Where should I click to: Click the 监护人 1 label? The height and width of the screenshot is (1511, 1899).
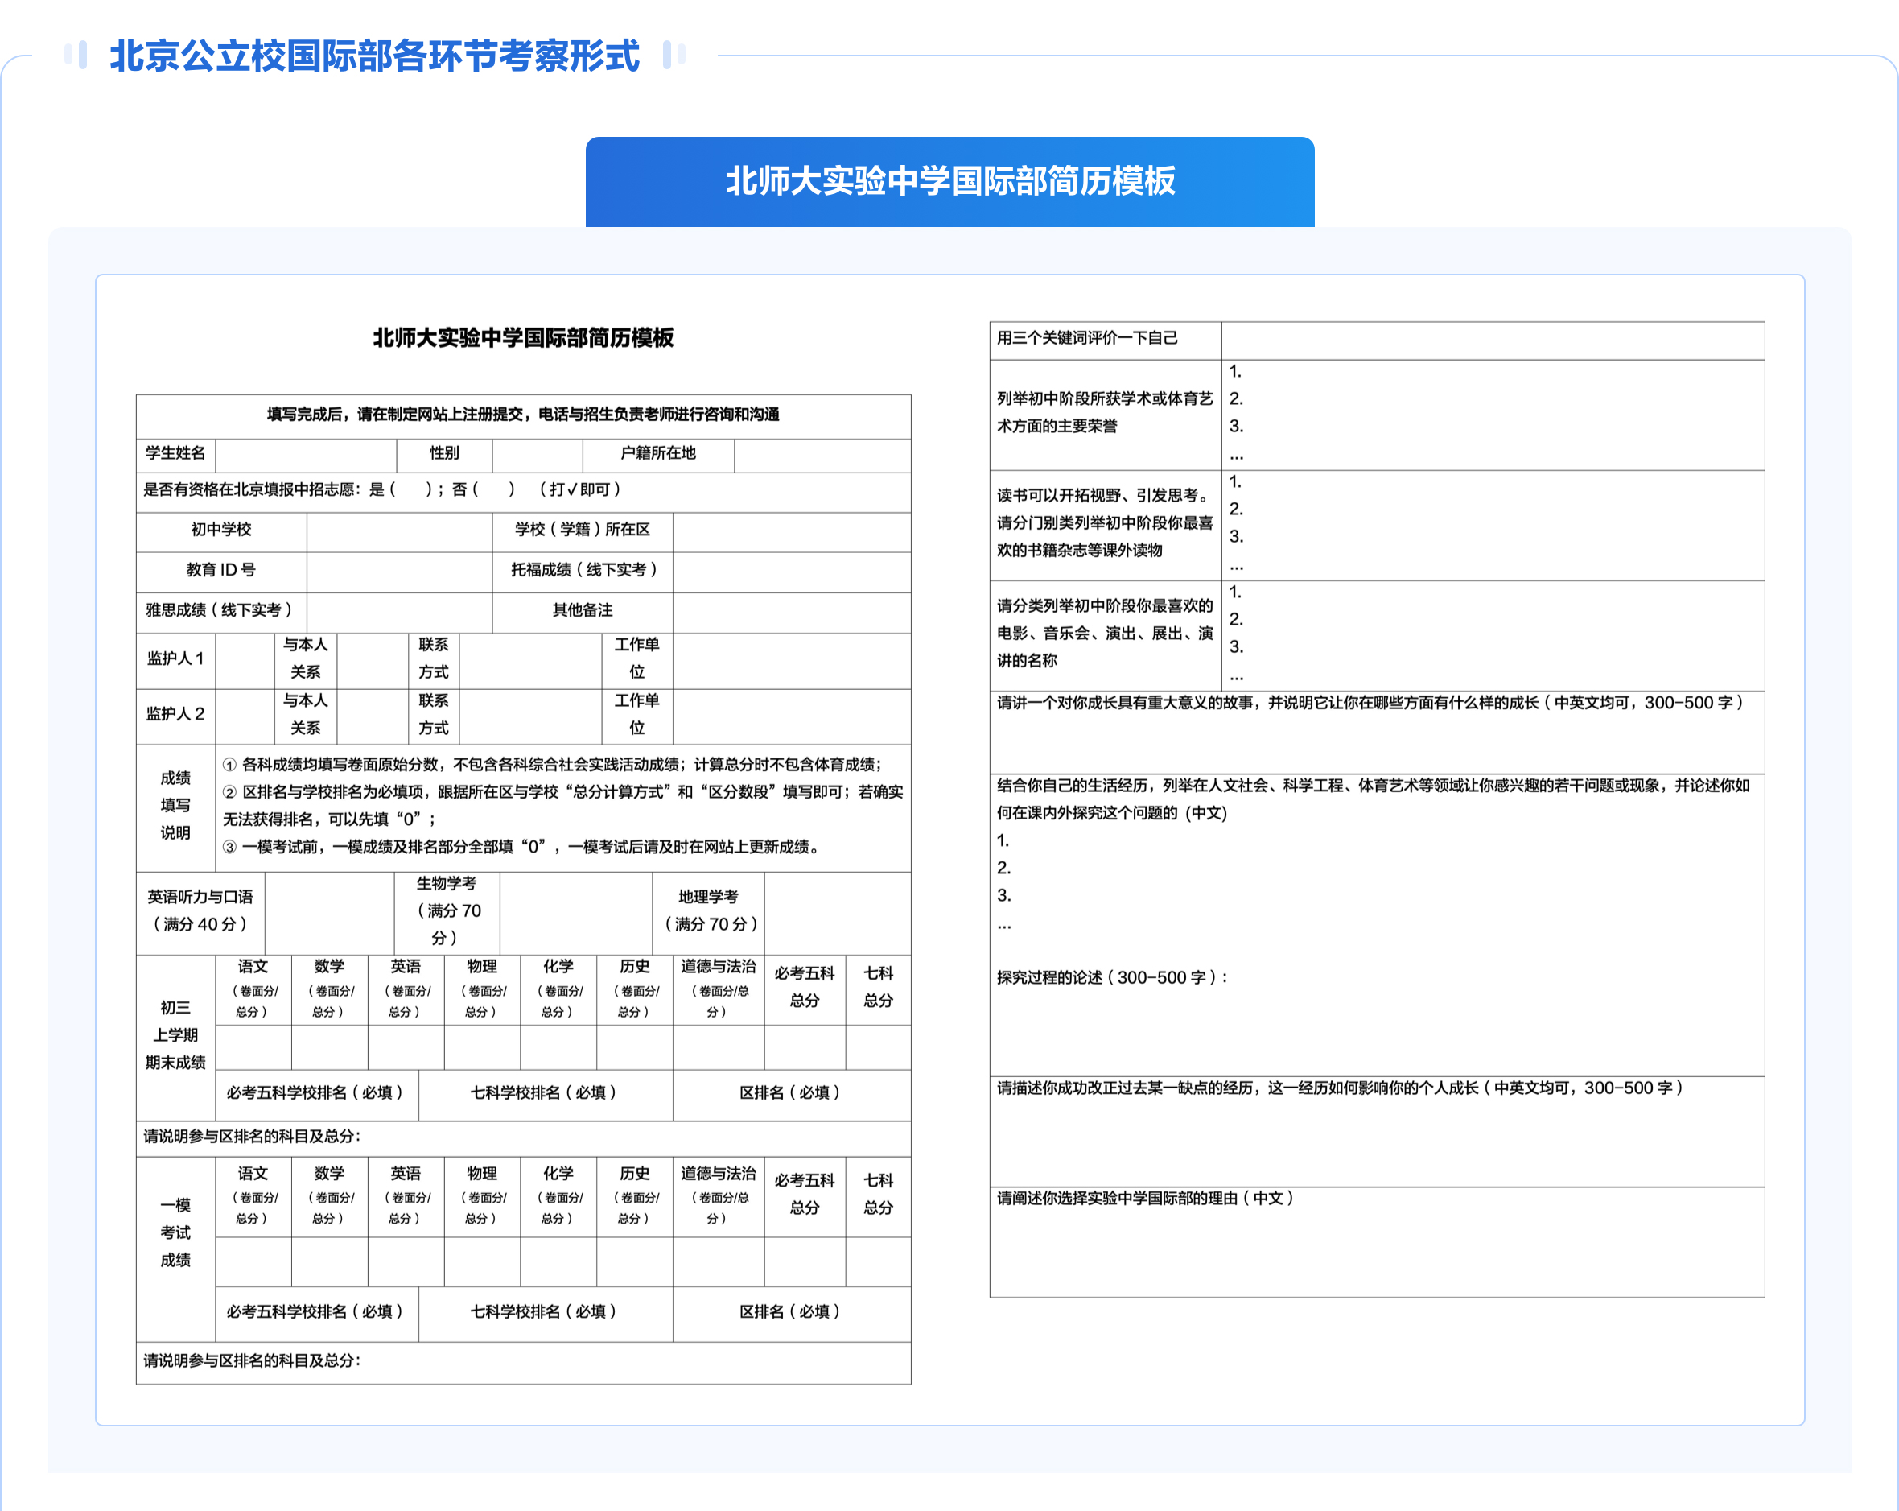point(175,659)
